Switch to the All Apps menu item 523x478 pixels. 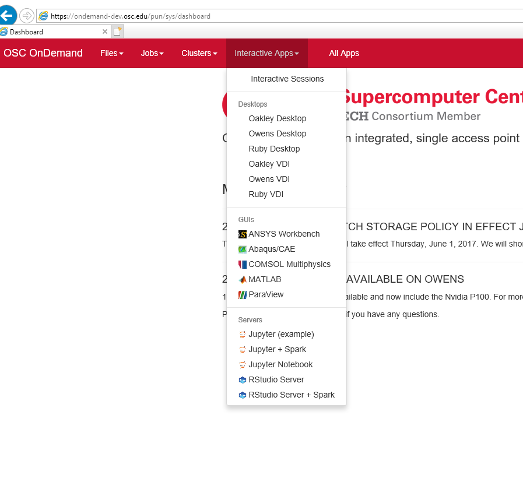click(x=344, y=53)
